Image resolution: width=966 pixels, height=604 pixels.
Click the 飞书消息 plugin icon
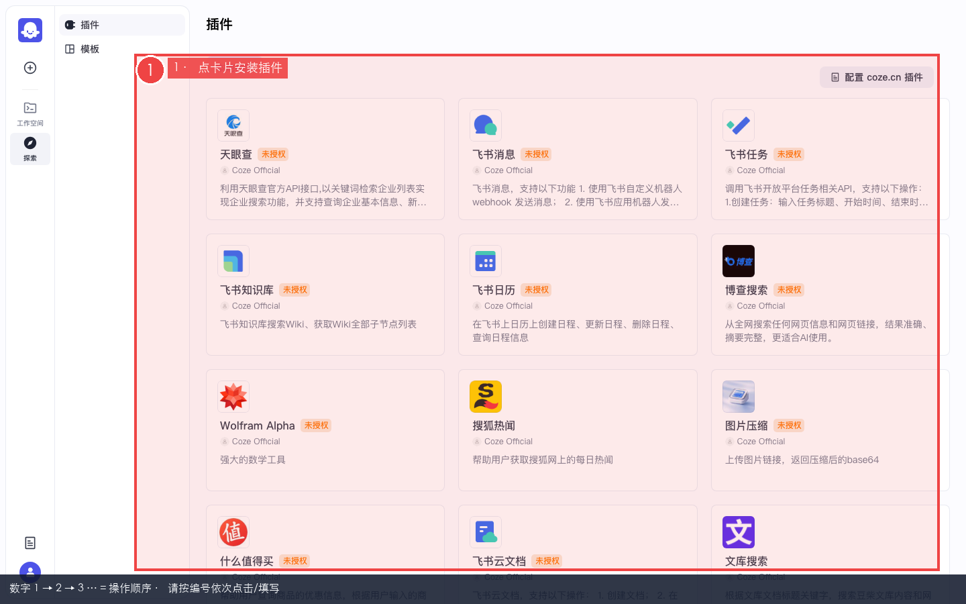click(x=486, y=125)
